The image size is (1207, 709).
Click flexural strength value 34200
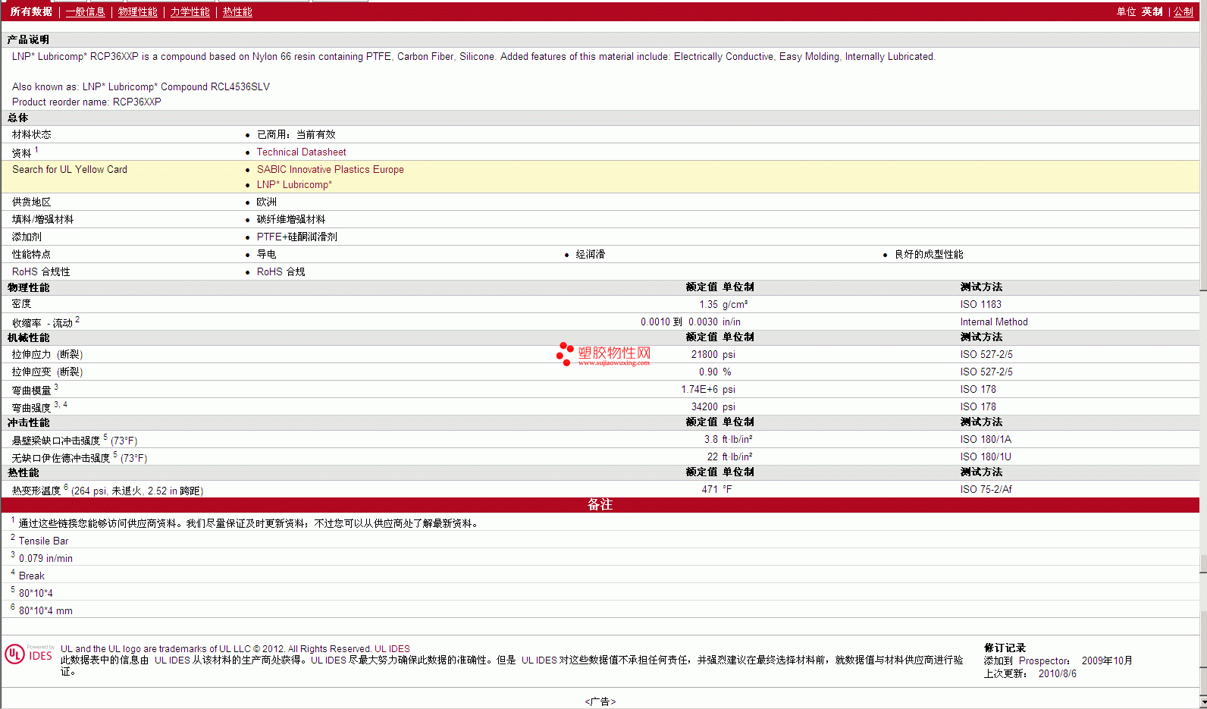click(x=704, y=407)
